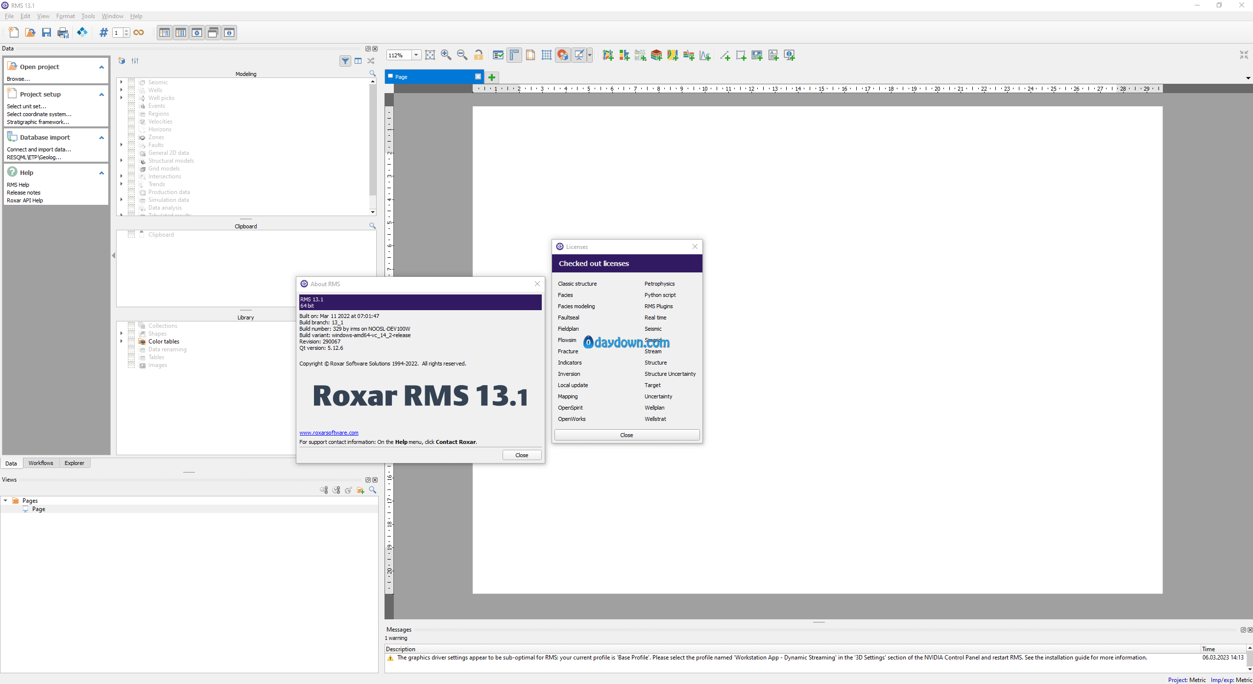Click the Zoom out magnifier icon
The height and width of the screenshot is (684, 1253).
click(x=462, y=55)
